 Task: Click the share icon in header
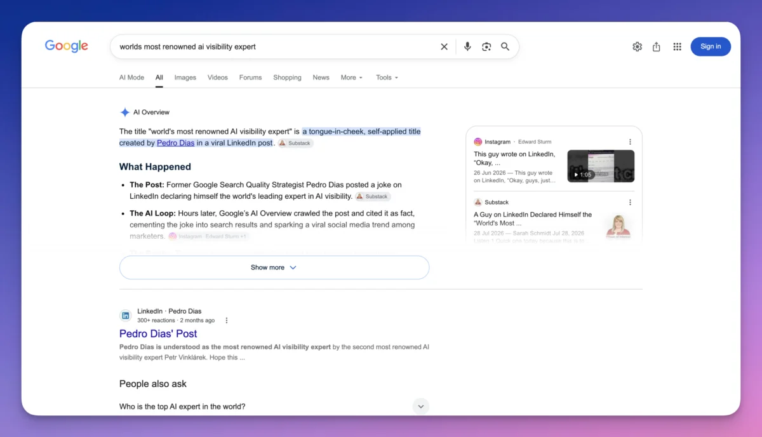(657, 46)
